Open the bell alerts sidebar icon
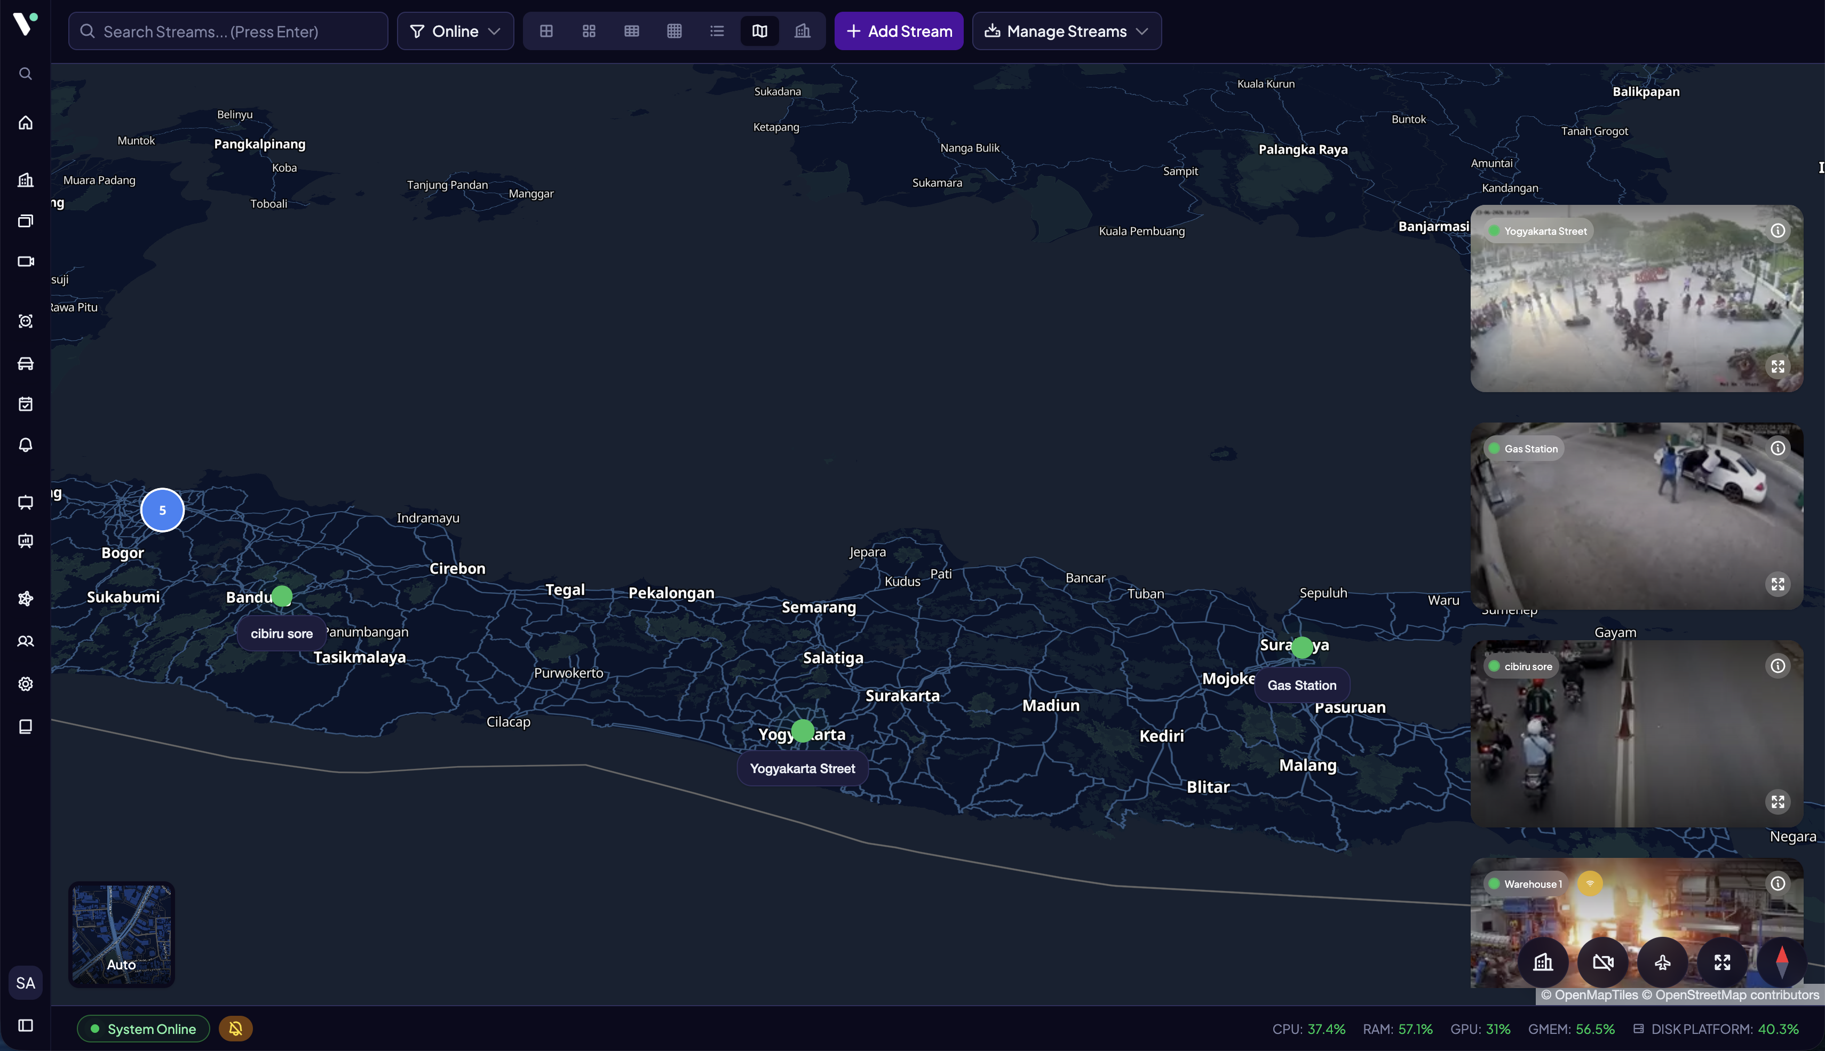This screenshot has width=1825, height=1051. tap(25, 444)
